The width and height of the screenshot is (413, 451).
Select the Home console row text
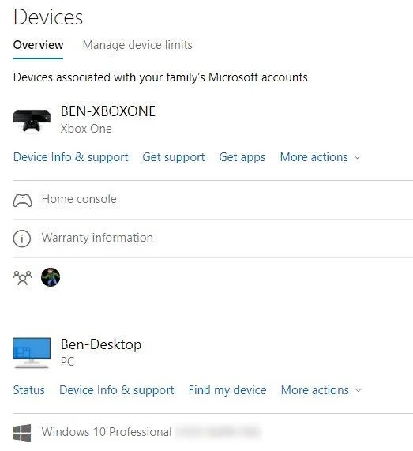[x=79, y=199]
